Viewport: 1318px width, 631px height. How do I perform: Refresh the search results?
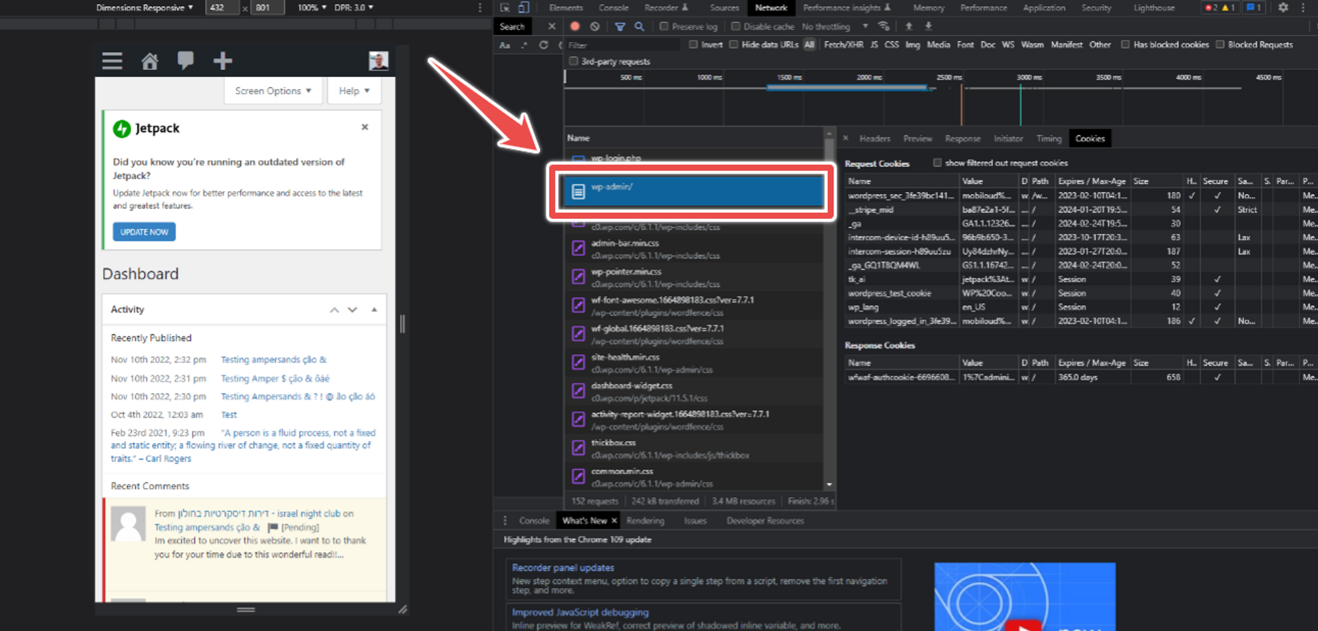(x=544, y=45)
